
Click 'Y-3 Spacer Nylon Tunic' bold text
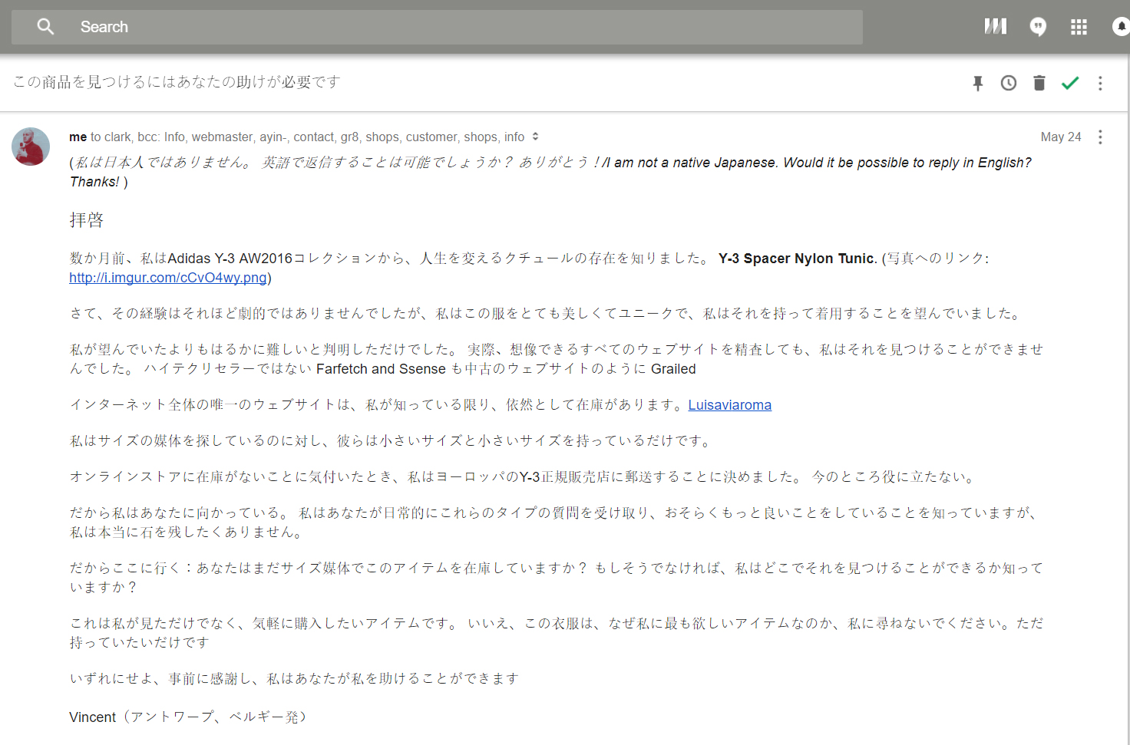point(796,259)
